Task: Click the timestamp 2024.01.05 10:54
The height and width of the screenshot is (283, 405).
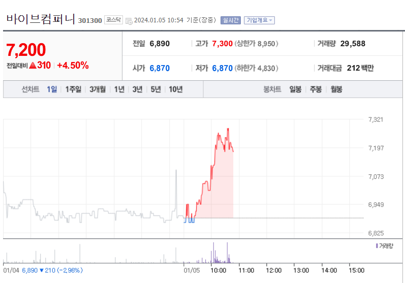Action: pyautogui.click(x=159, y=20)
